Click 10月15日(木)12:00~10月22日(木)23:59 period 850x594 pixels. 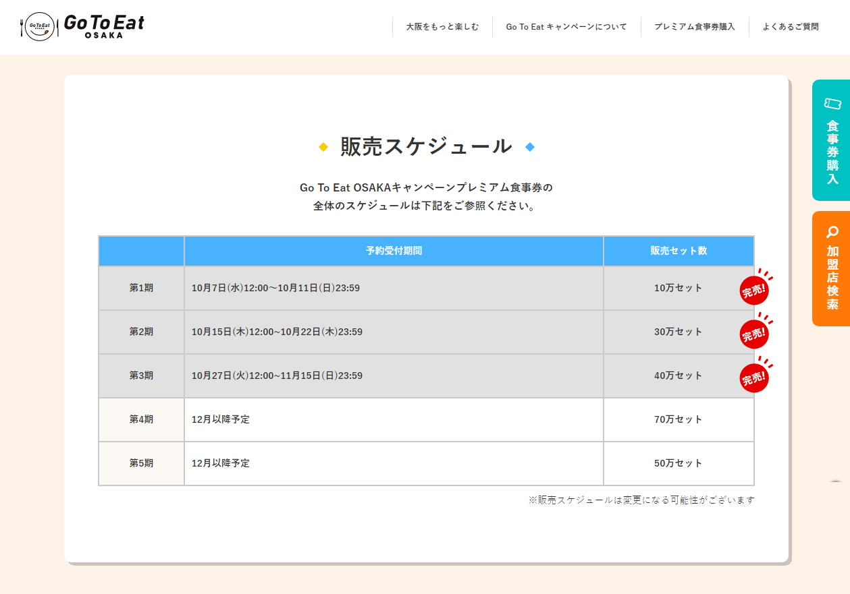(x=277, y=332)
